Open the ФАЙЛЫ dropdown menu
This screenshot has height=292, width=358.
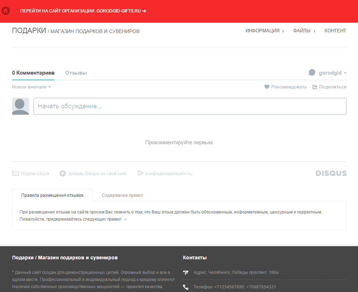pos(304,31)
